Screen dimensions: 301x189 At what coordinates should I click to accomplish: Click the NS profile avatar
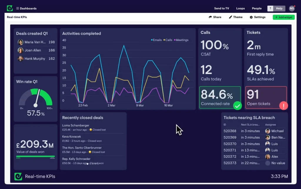(x=291, y=8)
